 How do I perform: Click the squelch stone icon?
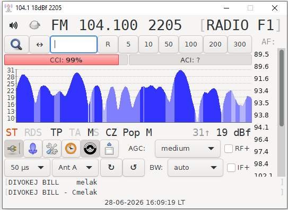coord(34,25)
